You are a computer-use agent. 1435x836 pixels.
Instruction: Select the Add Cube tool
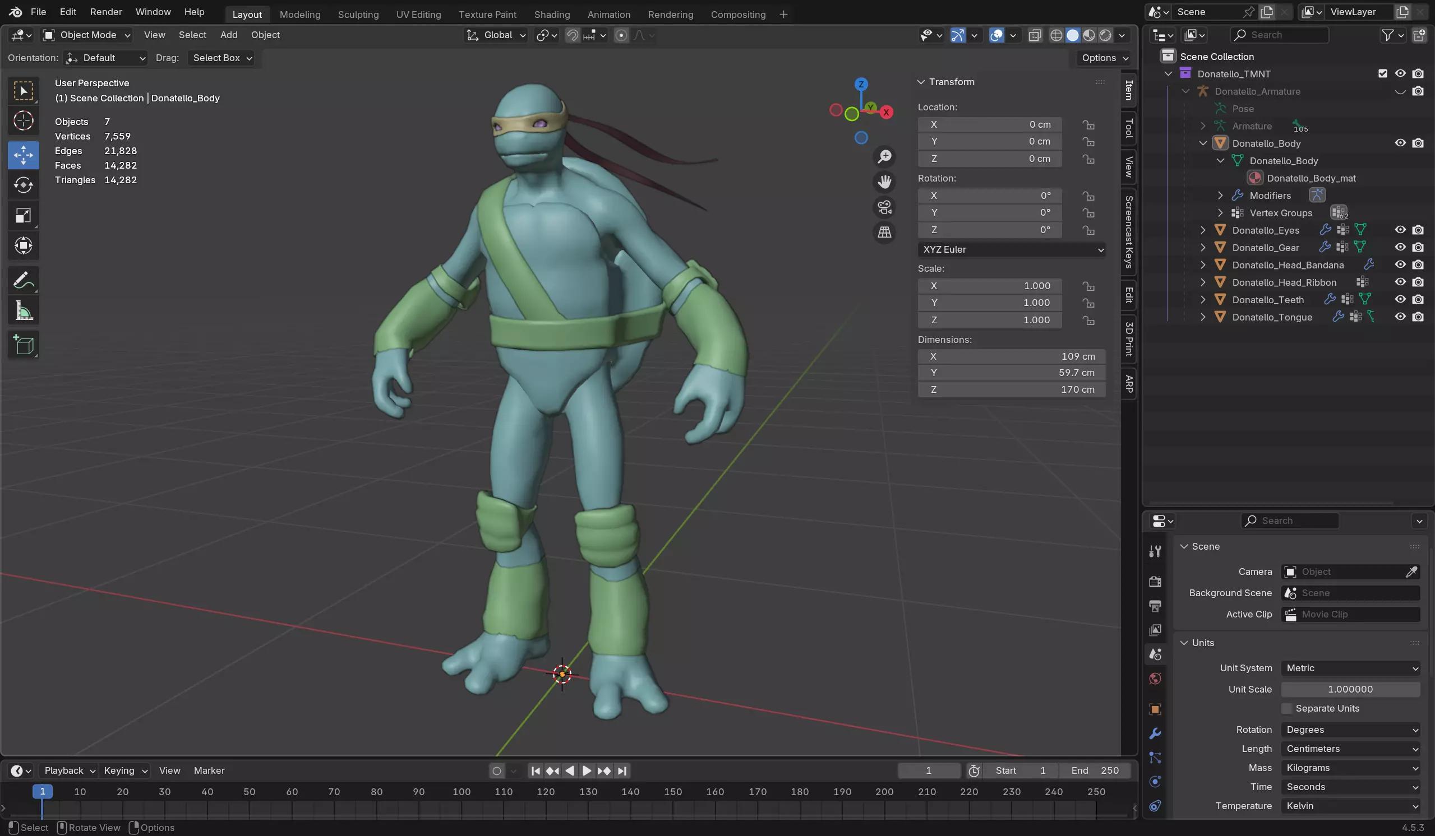24,345
